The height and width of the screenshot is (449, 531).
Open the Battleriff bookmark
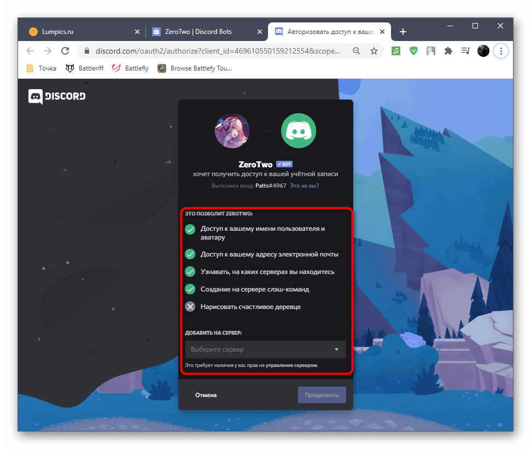(x=84, y=68)
